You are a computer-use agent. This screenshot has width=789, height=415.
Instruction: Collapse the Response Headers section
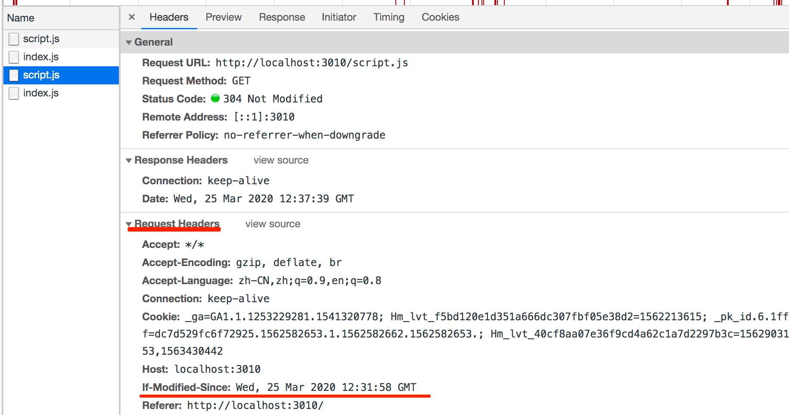129,161
